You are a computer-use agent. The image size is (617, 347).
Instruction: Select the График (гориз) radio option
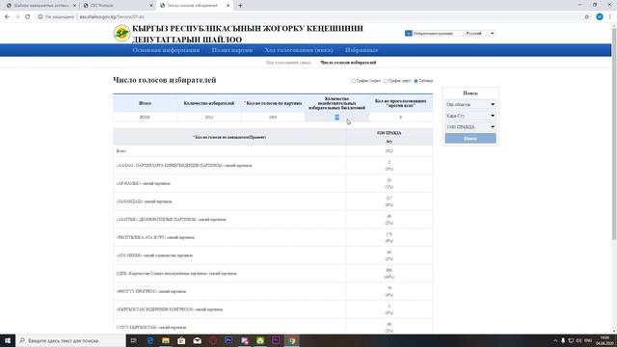[353, 81]
